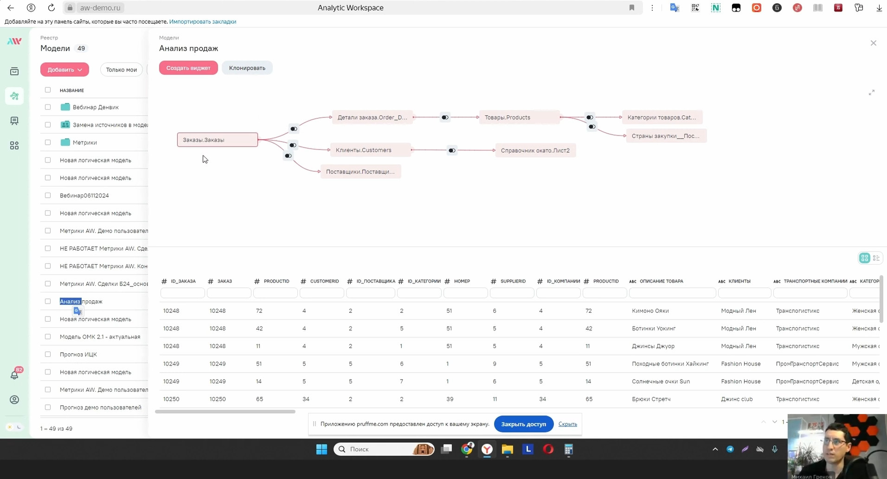887x479 pixels.
Task: Expand the model diagram to fullscreen
Action: point(872,93)
